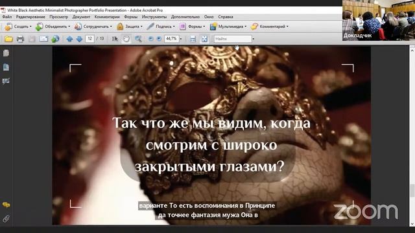Click the zoom out minus button
The width and height of the screenshot is (415, 233).
coord(150,39)
